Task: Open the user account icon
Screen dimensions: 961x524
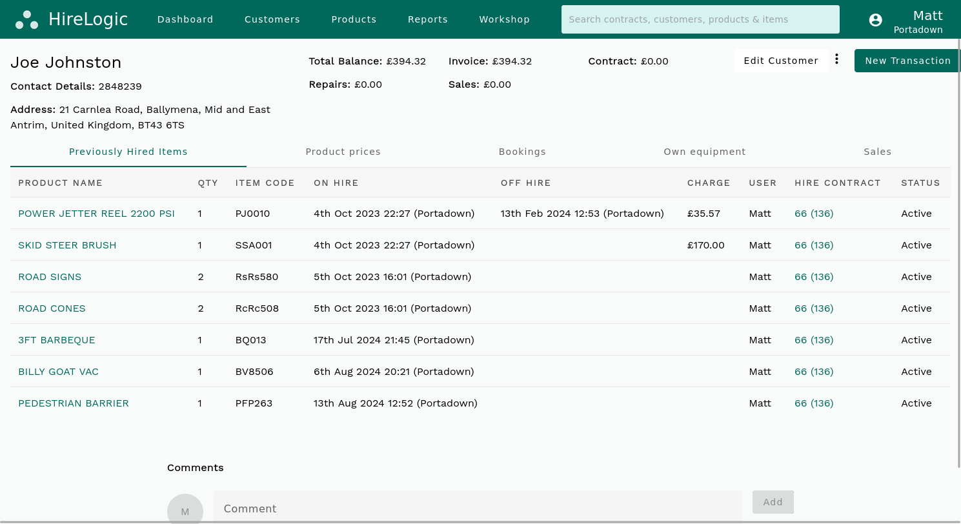Action: 875,20
